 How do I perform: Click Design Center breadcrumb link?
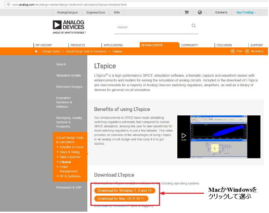(x=51, y=51)
